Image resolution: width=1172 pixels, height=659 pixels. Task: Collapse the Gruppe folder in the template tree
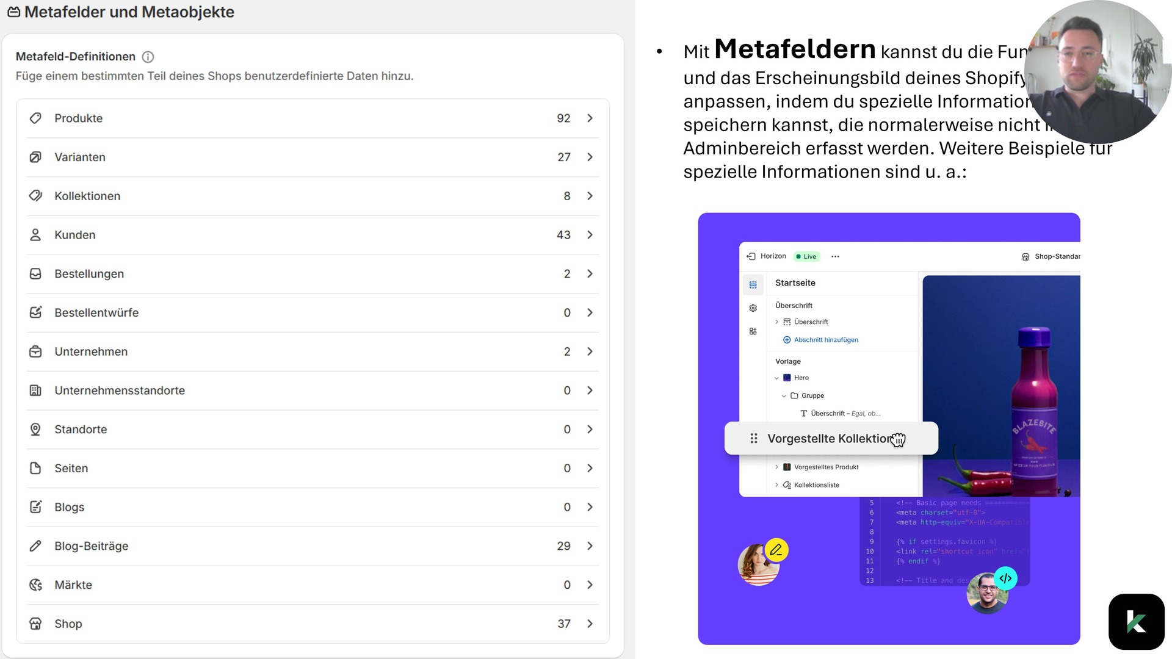pyautogui.click(x=784, y=396)
